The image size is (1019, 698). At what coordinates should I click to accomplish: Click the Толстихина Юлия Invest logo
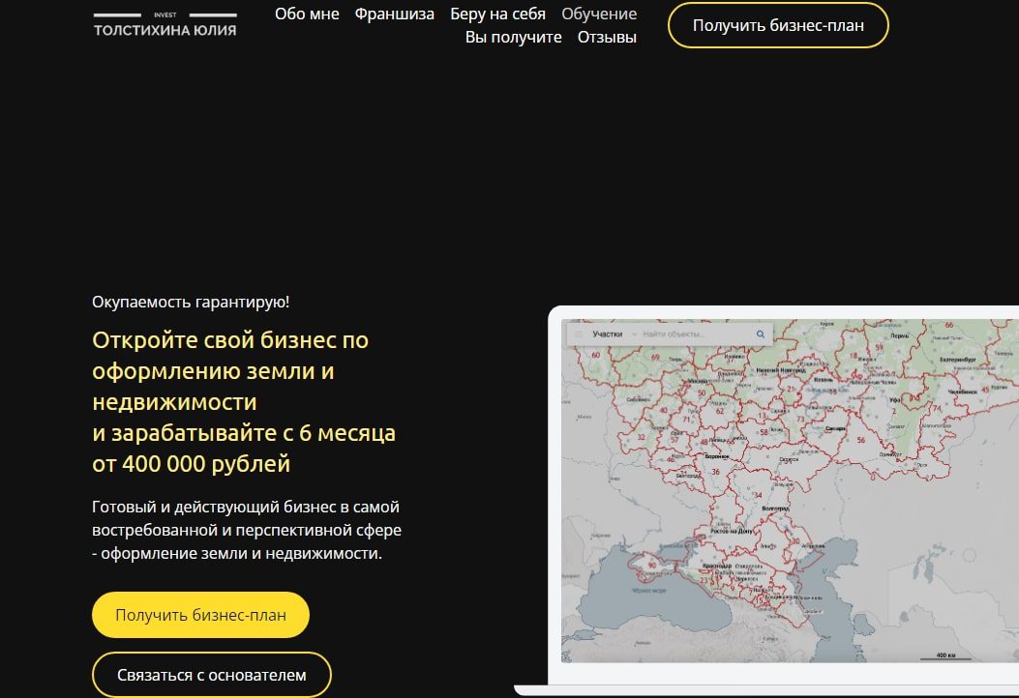pos(165,24)
